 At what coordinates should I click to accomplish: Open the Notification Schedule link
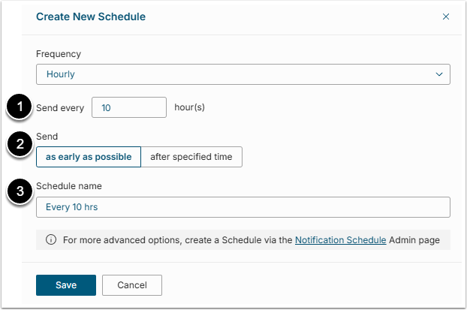340,240
